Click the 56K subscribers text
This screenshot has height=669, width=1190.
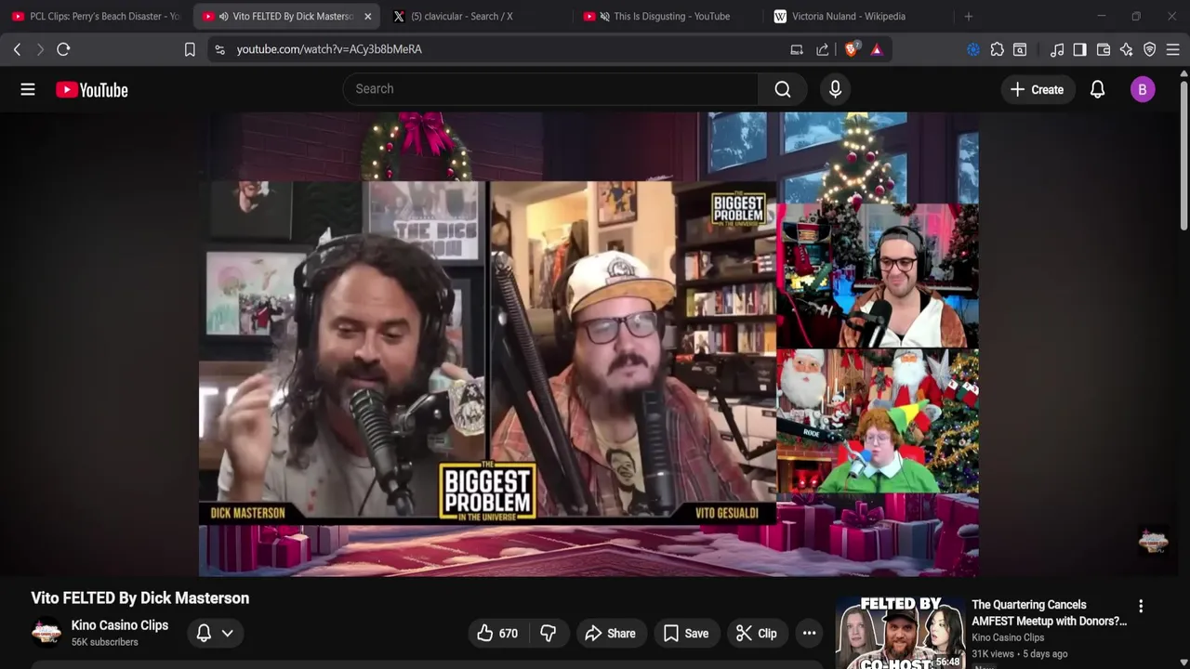point(105,642)
